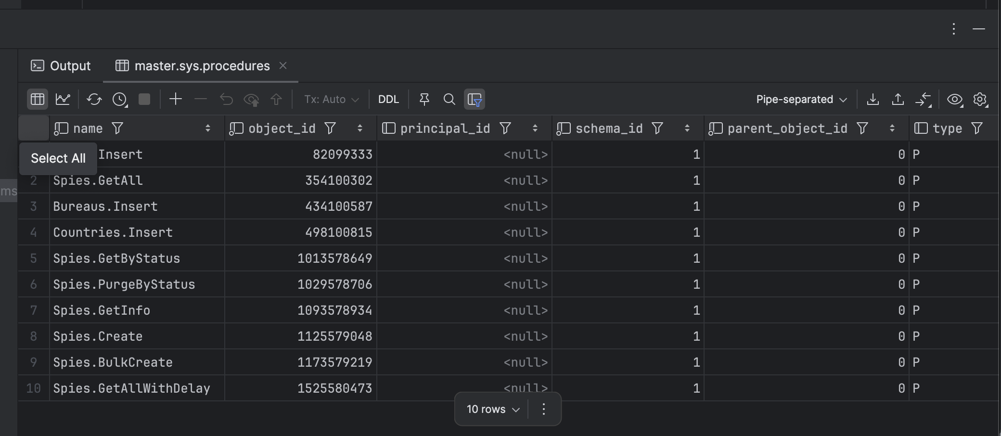Open search with magnifier icon

coord(449,99)
